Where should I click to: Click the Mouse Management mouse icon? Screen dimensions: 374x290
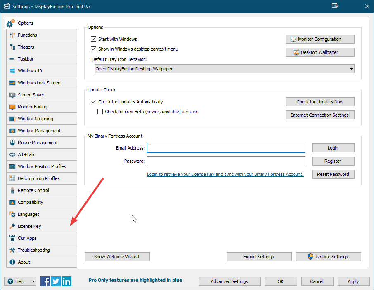pyautogui.click(x=12, y=143)
